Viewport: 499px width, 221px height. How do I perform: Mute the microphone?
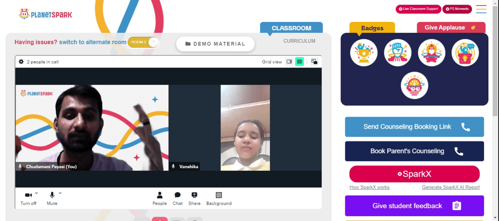click(x=52, y=199)
